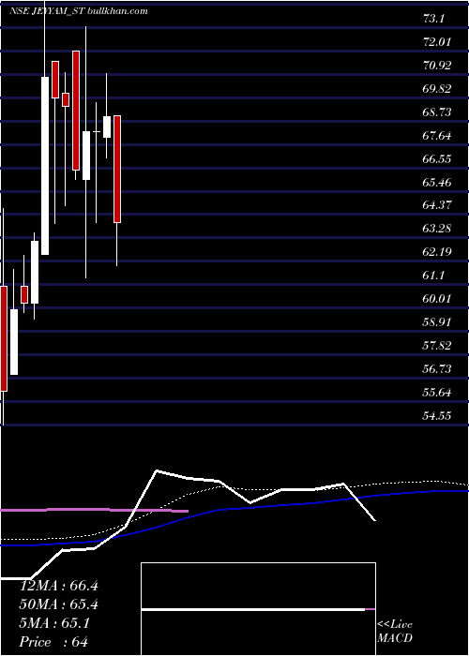469x656 pixels.
Task: Click the '5MA : 65.1' readout
Action: (x=54, y=623)
